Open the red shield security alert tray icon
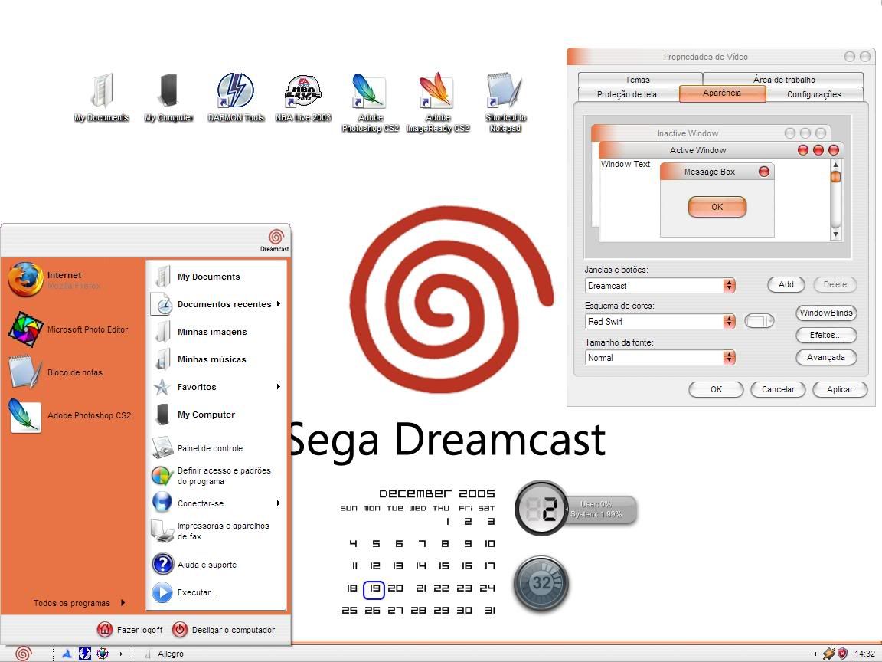 pyautogui.click(x=843, y=654)
